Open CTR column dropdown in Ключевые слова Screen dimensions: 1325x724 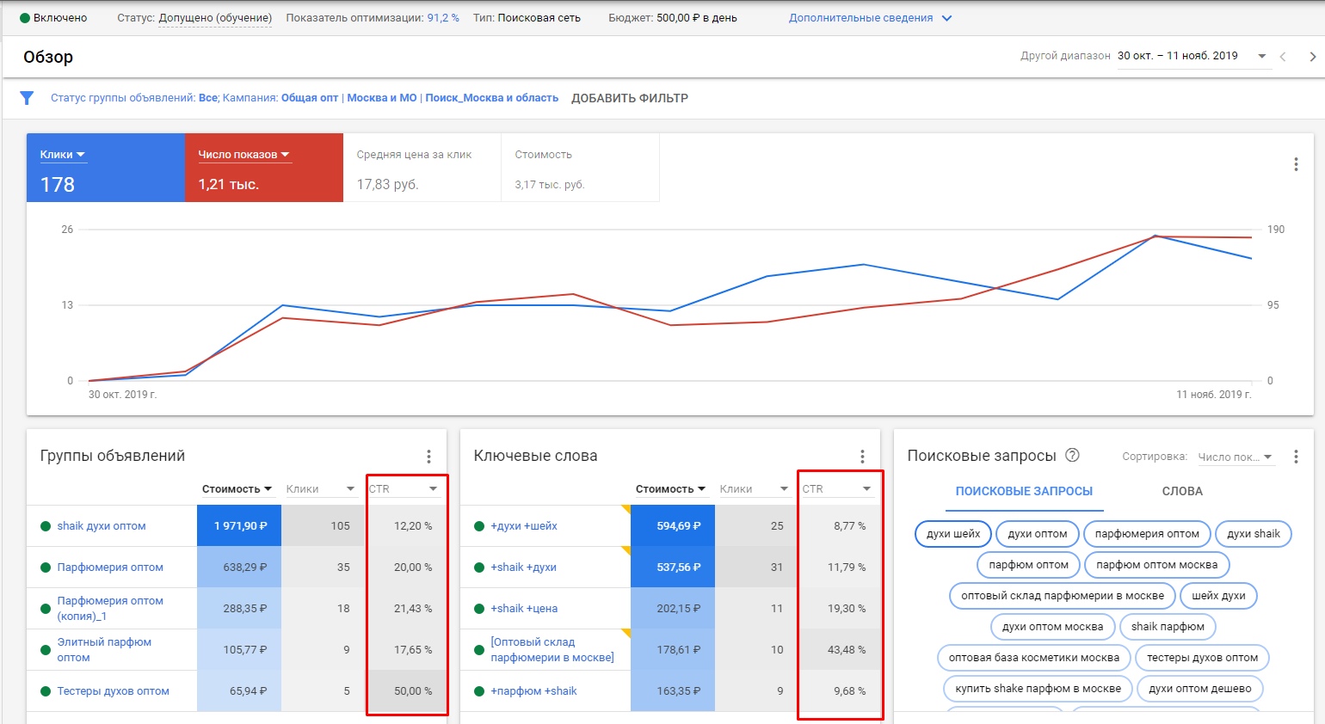[837, 489]
